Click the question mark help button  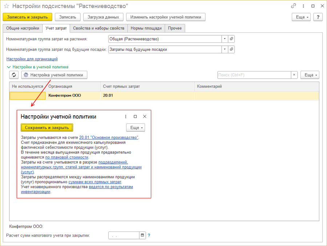(318, 17)
